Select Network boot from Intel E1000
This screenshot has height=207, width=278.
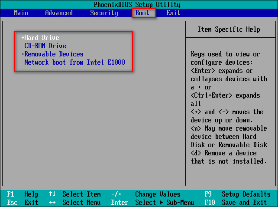click(74, 62)
